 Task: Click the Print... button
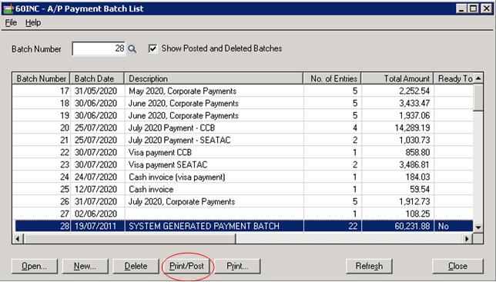pyautogui.click(x=237, y=266)
